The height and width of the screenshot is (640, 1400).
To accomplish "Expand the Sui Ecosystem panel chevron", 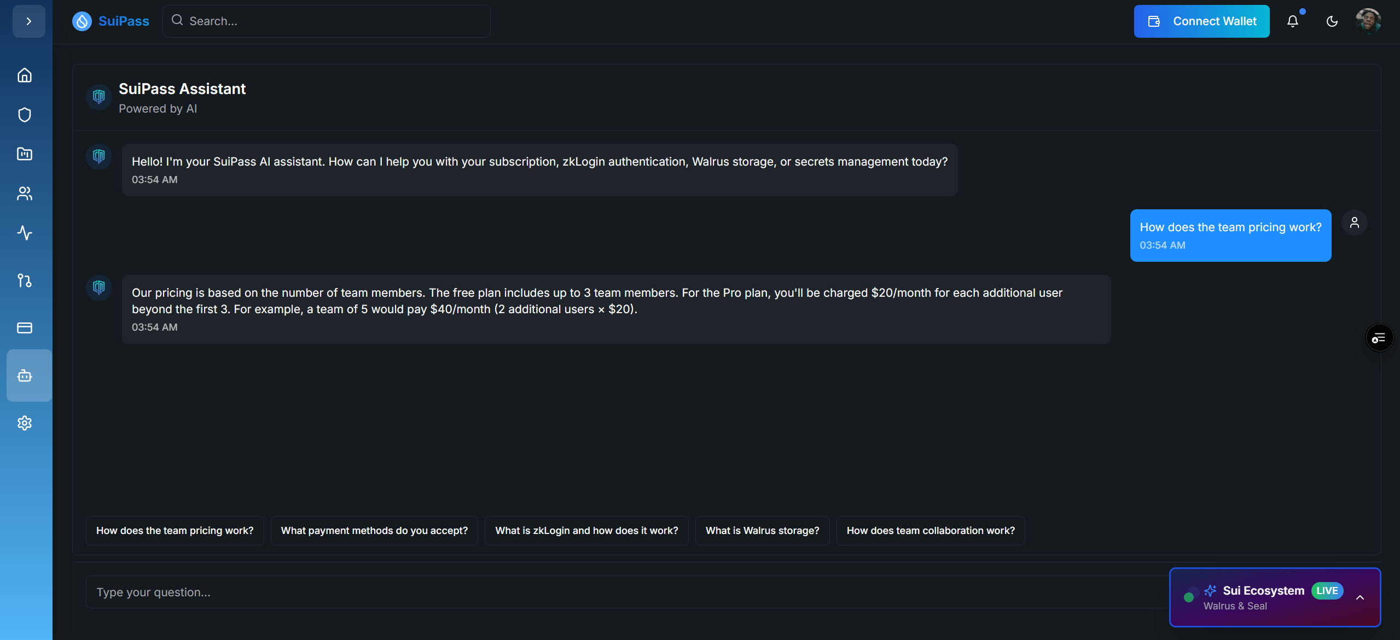I will [1360, 597].
